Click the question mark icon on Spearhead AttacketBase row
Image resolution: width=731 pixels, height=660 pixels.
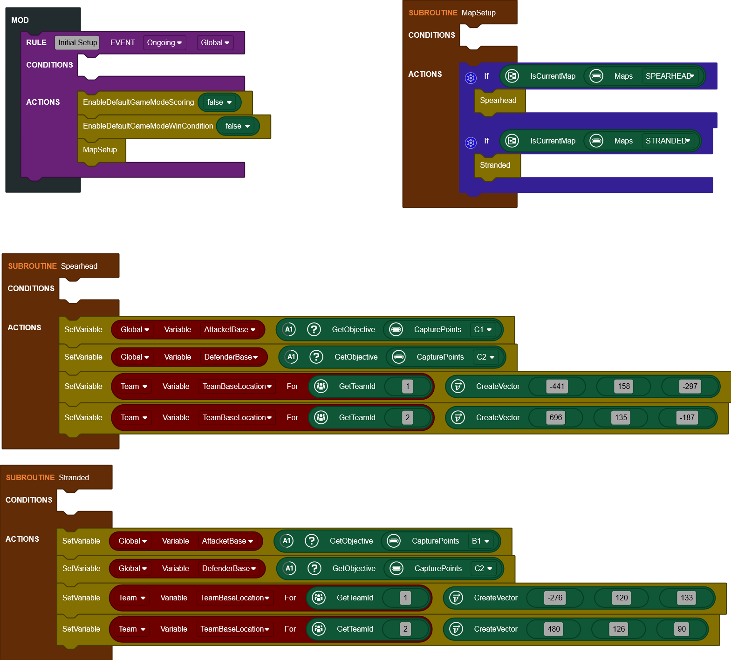(x=314, y=329)
